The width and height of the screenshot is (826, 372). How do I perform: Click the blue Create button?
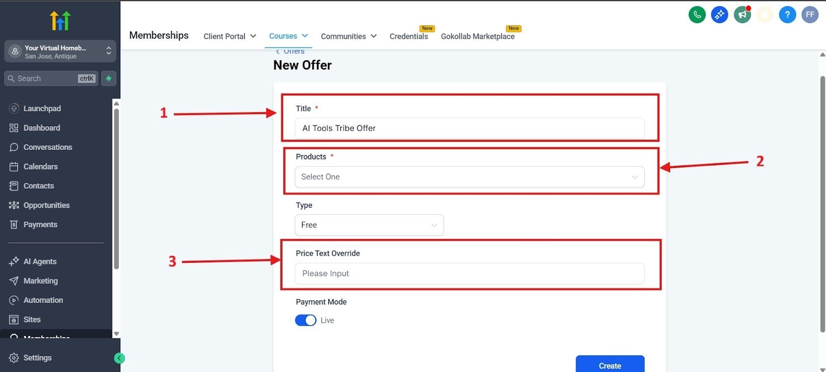click(x=610, y=365)
